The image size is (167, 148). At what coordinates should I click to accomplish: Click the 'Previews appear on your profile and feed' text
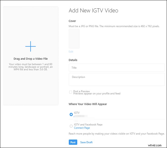pyautogui.click(x=97, y=94)
